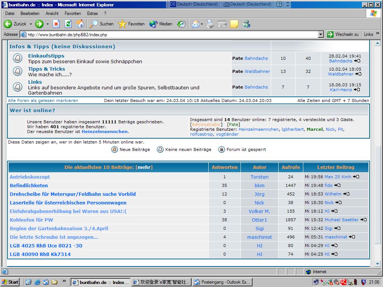Open the Extras menu
This screenshot has width=383, height=287.
(92, 13)
